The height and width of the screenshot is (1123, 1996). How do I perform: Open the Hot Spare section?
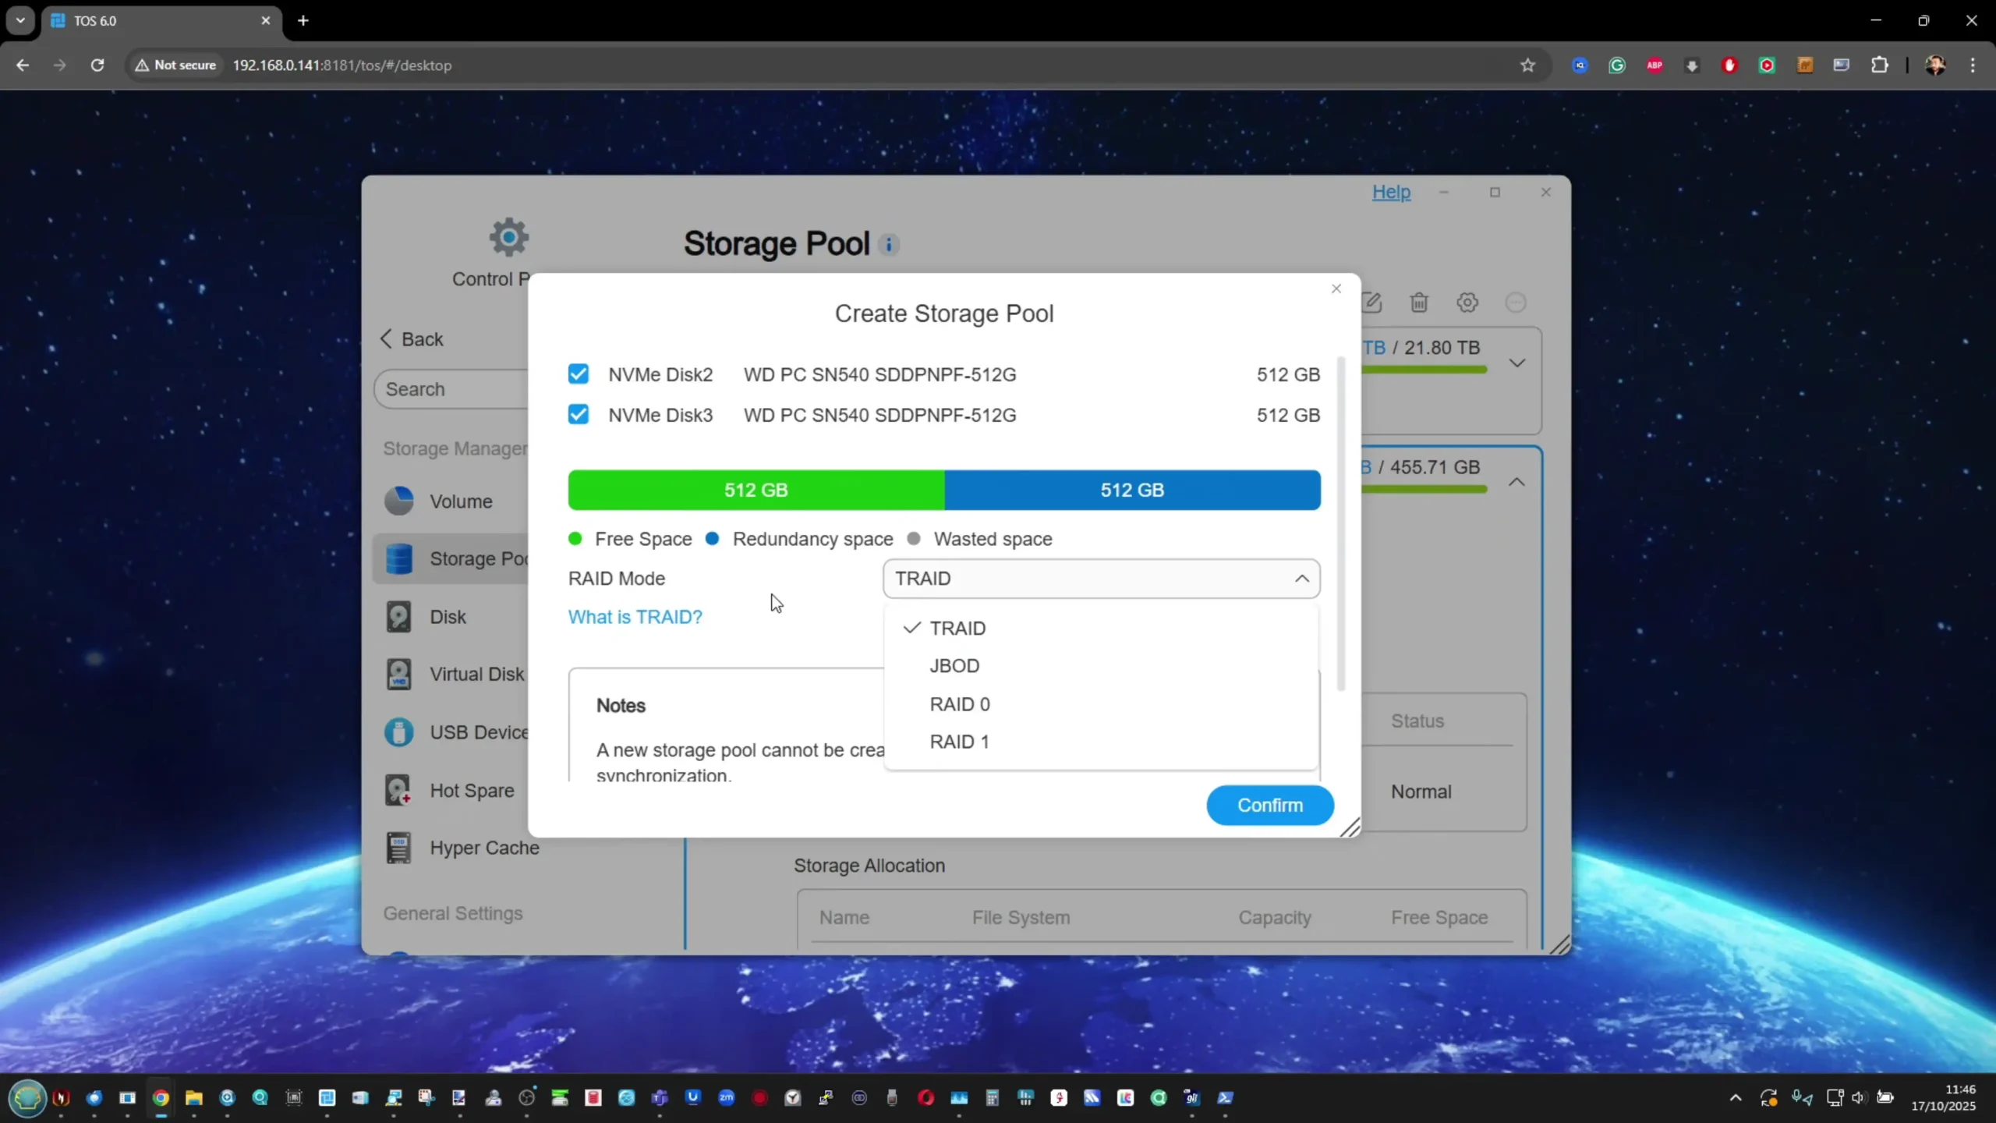pyautogui.click(x=471, y=791)
